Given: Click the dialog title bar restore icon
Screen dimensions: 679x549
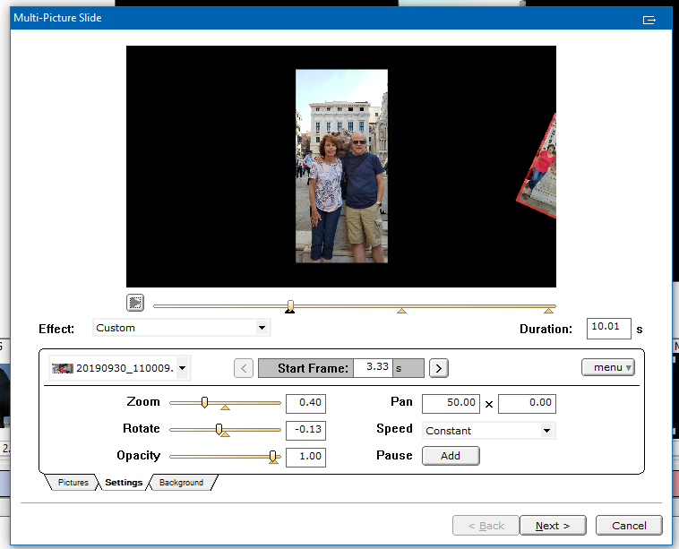Looking at the screenshot, I should 649,20.
